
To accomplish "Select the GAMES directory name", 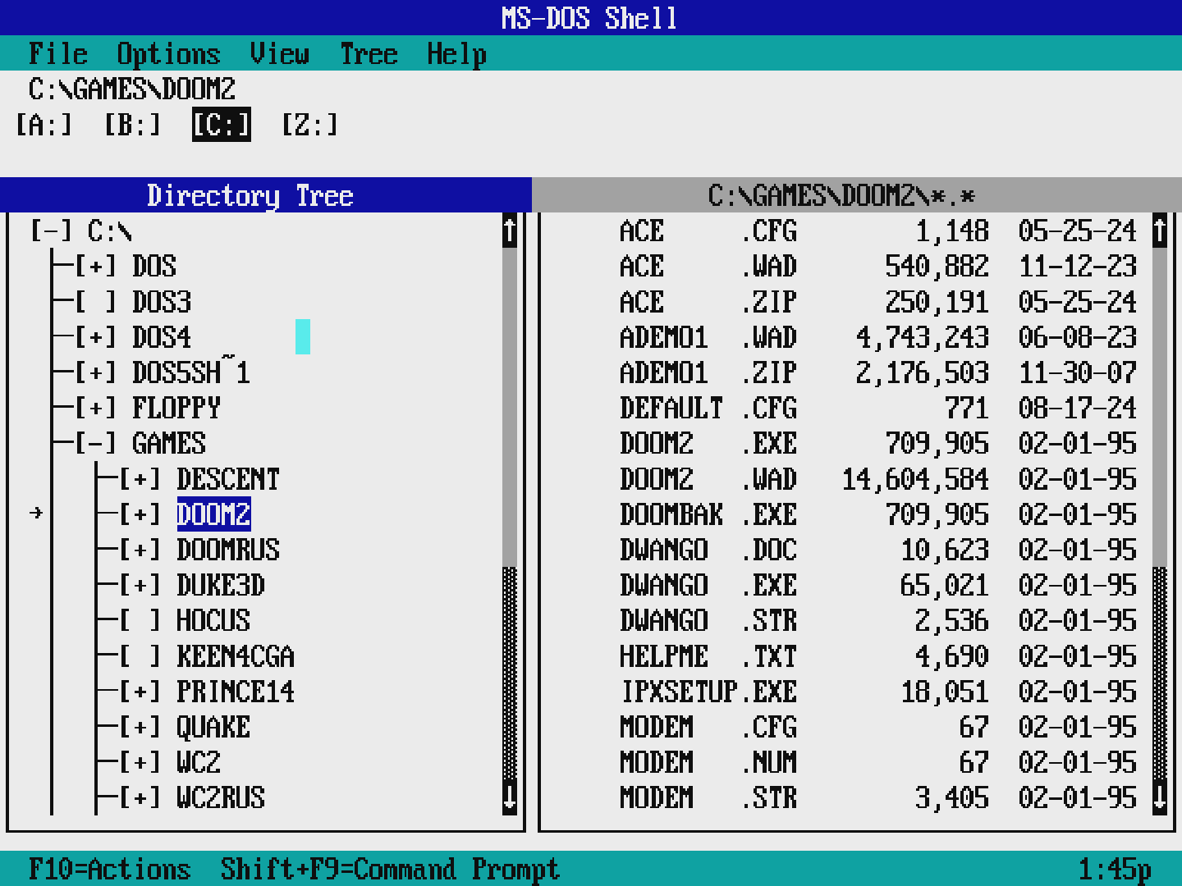I will pos(169,444).
